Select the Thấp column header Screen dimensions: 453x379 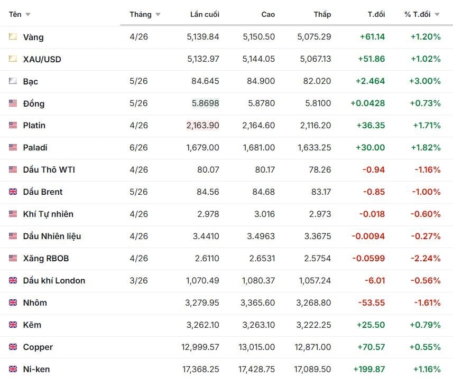click(x=322, y=14)
